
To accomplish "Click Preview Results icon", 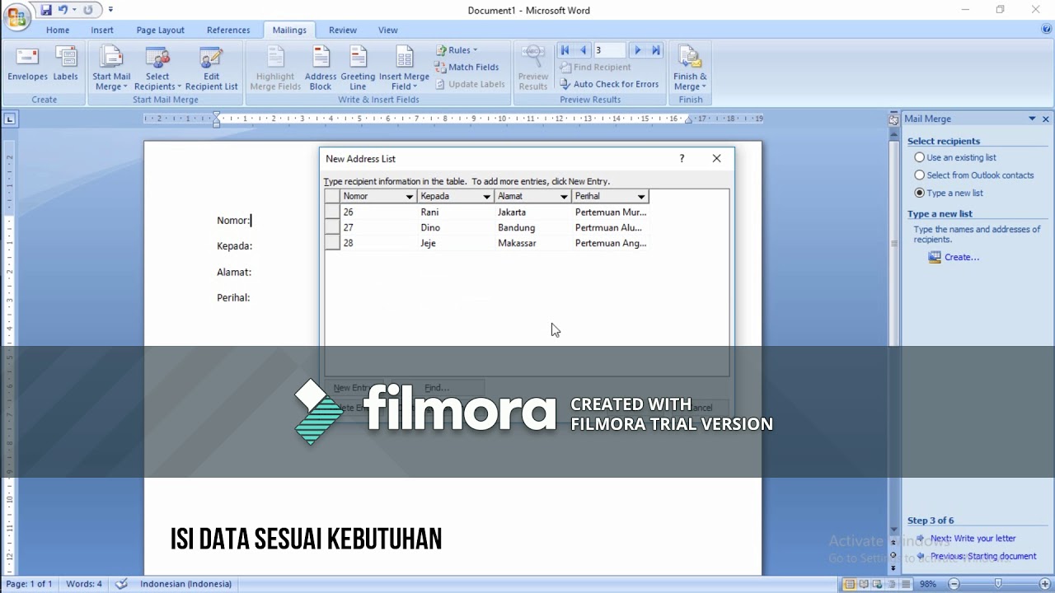I will pyautogui.click(x=533, y=58).
